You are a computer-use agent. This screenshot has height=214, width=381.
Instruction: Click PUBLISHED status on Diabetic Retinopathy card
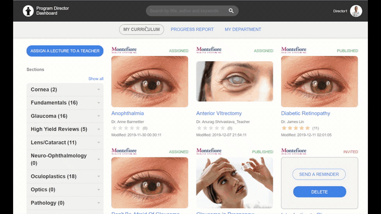point(348,51)
